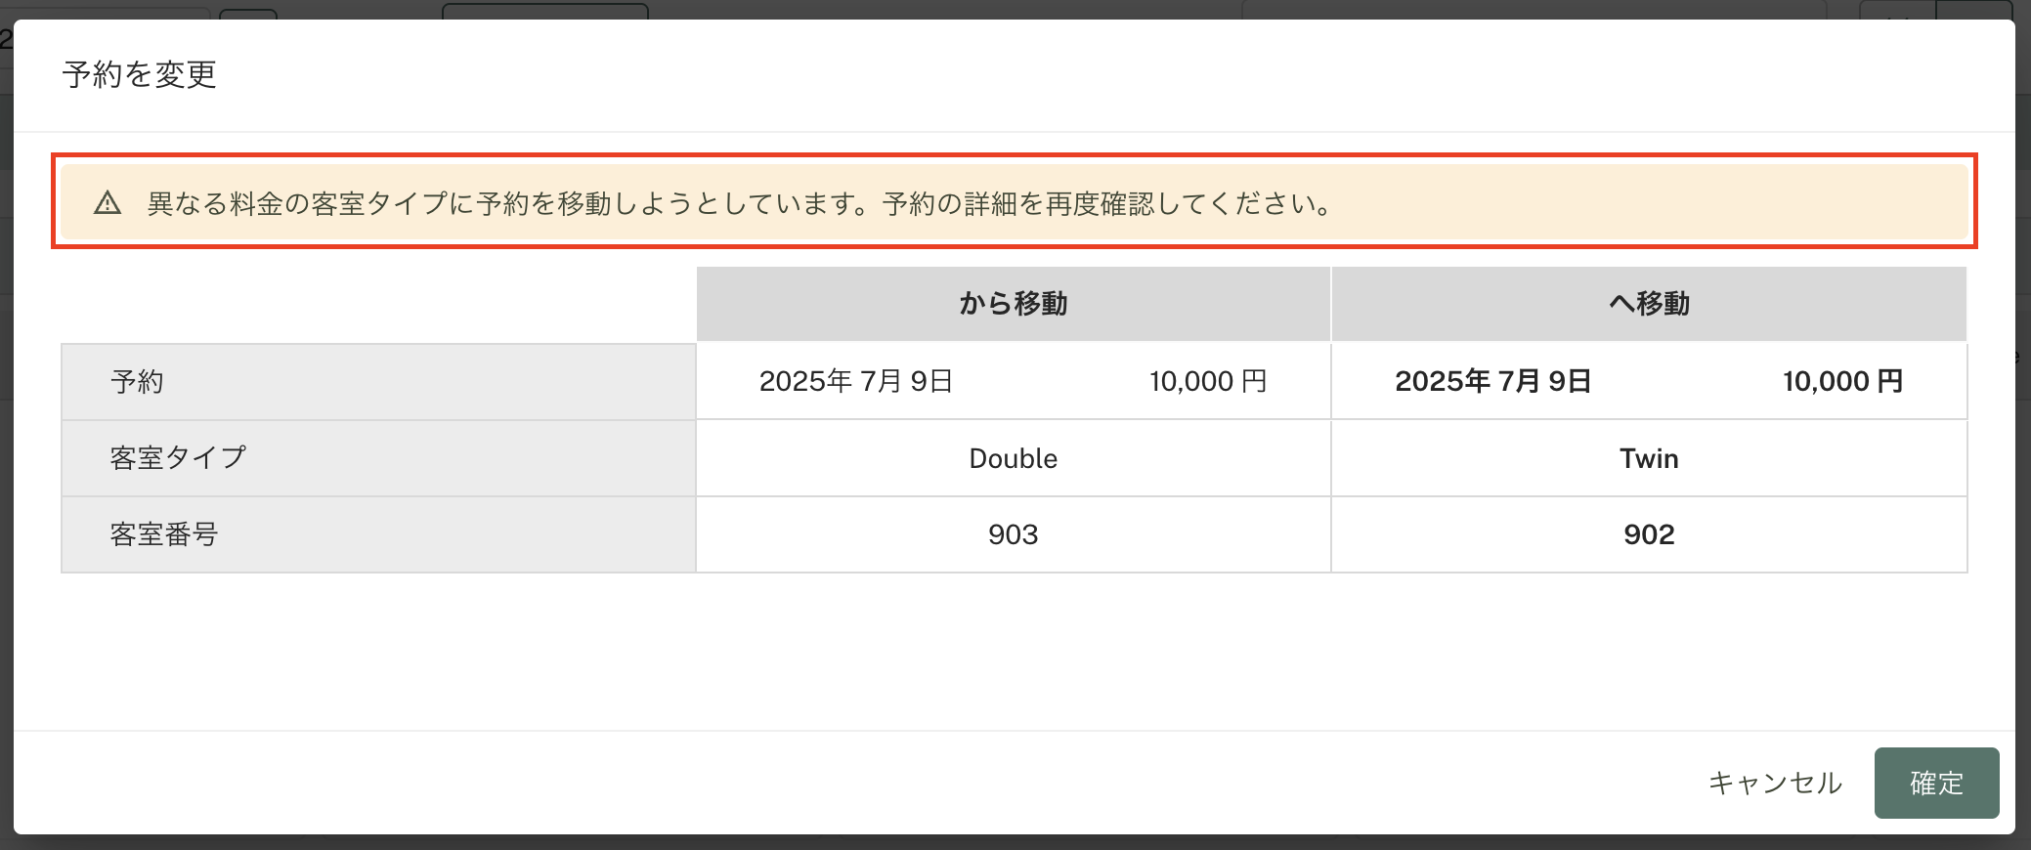Click the bold destination price 10,000 円
The height and width of the screenshot is (850, 2031).
[x=1843, y=381]
